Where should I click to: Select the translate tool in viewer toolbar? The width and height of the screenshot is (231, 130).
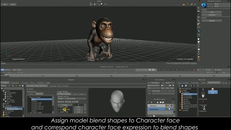pos(199,14)
